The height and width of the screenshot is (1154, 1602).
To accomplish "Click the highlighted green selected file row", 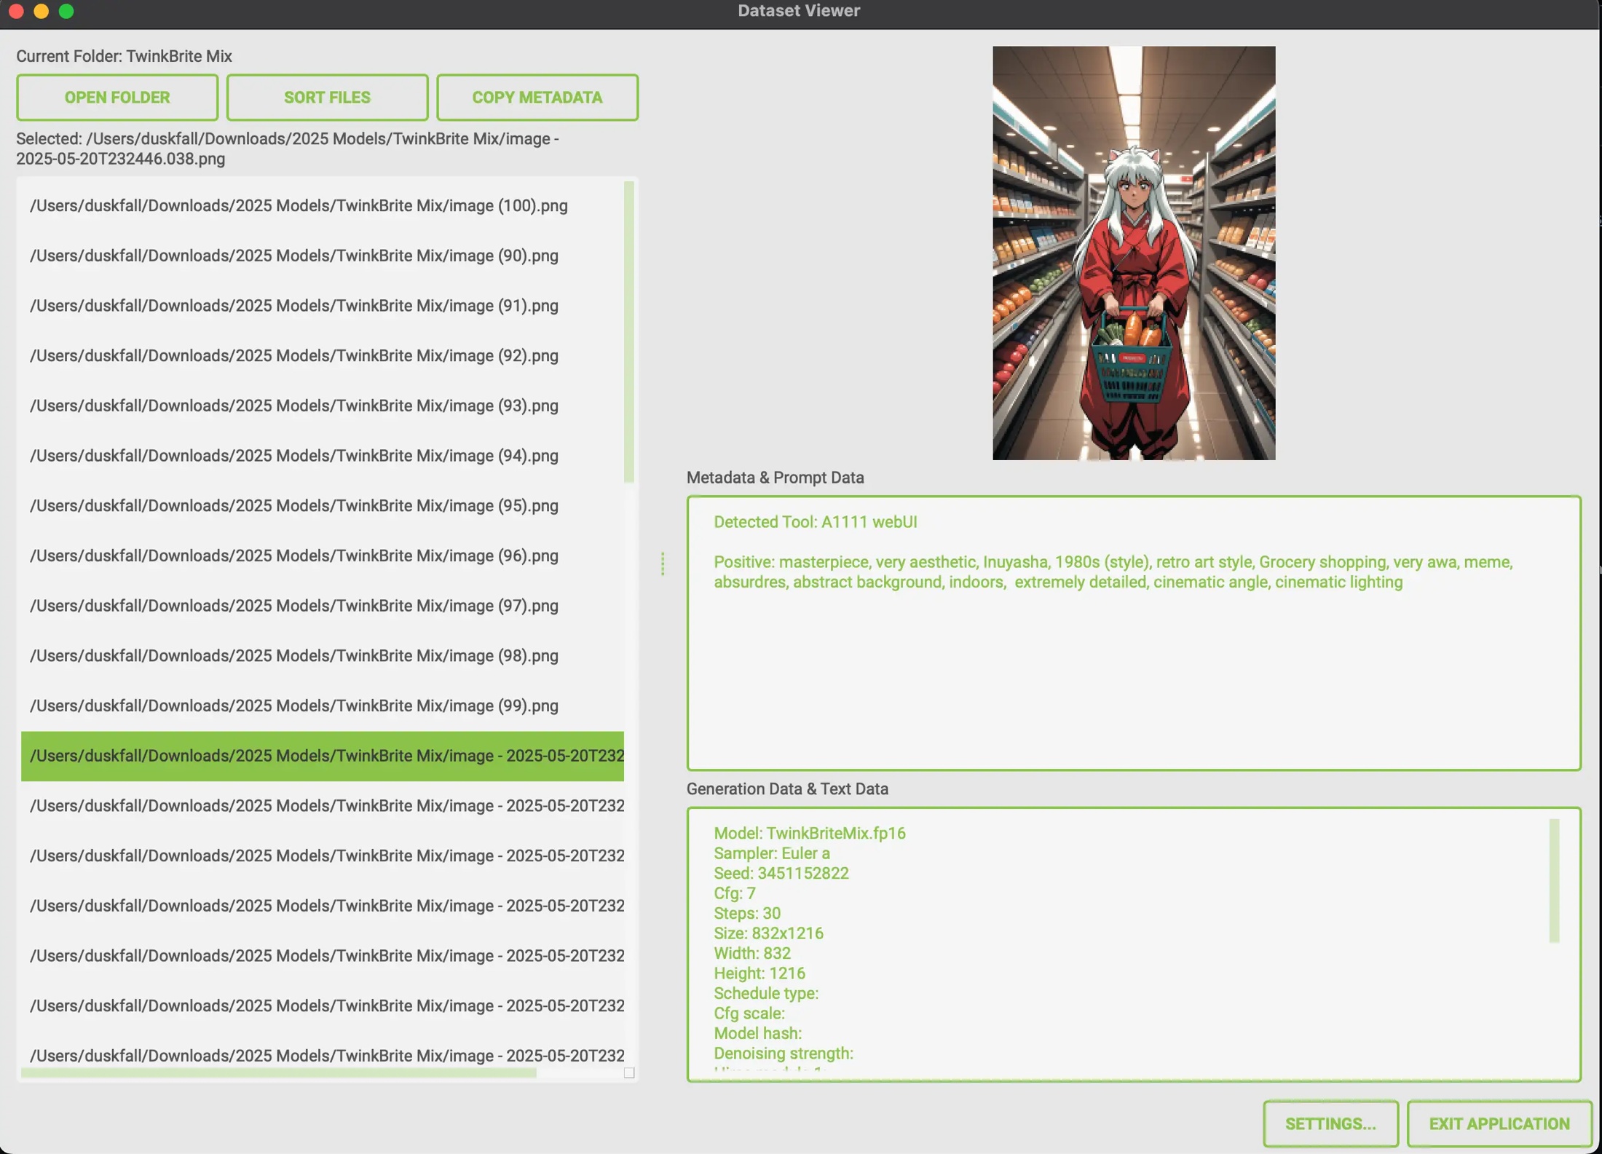I will pos(323,756).
